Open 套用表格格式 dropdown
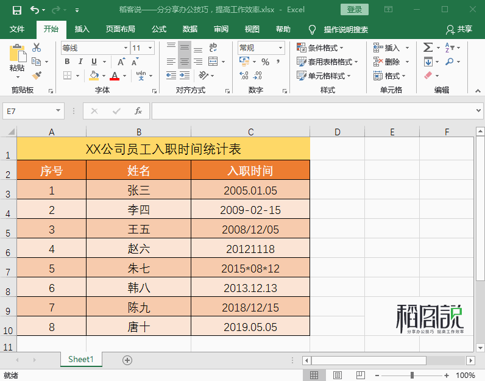 [x=327, y=62]
